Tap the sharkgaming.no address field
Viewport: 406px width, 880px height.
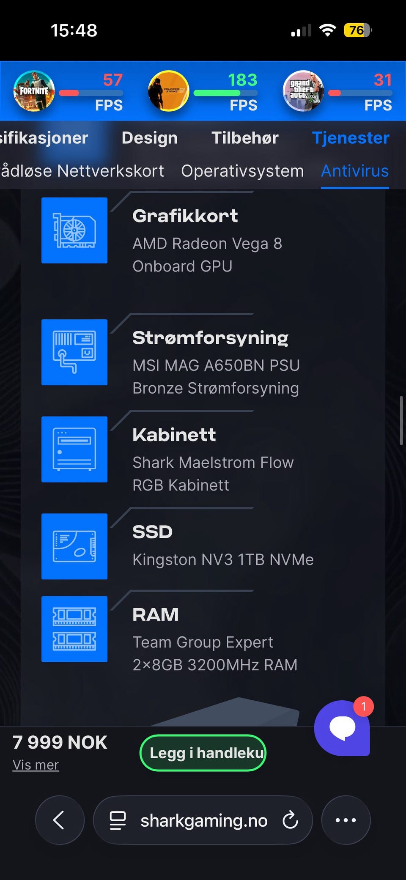pos(203,820)
